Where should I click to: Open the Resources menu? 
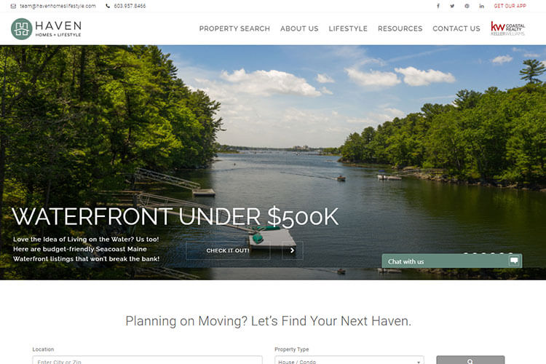pos(400,28)
